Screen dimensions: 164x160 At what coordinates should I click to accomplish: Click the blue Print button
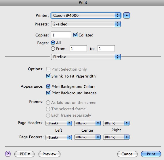tap(151, 154)
